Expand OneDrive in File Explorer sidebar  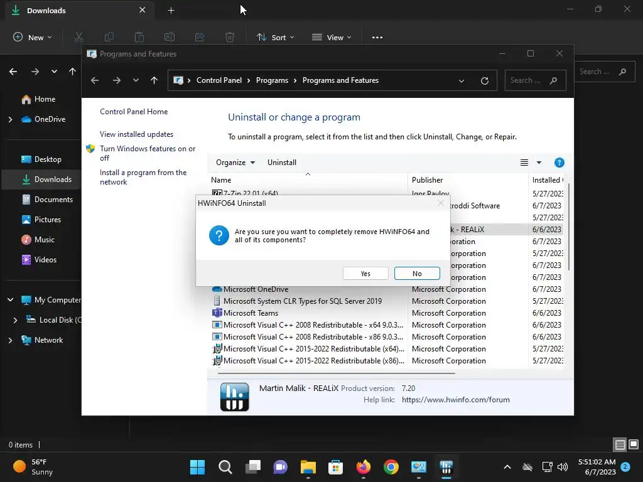coord(10,119)
